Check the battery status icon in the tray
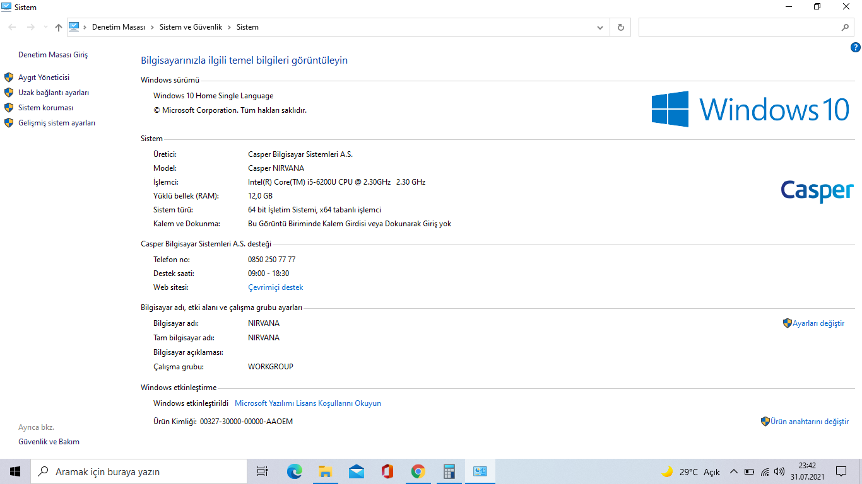Viewport: 862px width, 484px height. 749,471
